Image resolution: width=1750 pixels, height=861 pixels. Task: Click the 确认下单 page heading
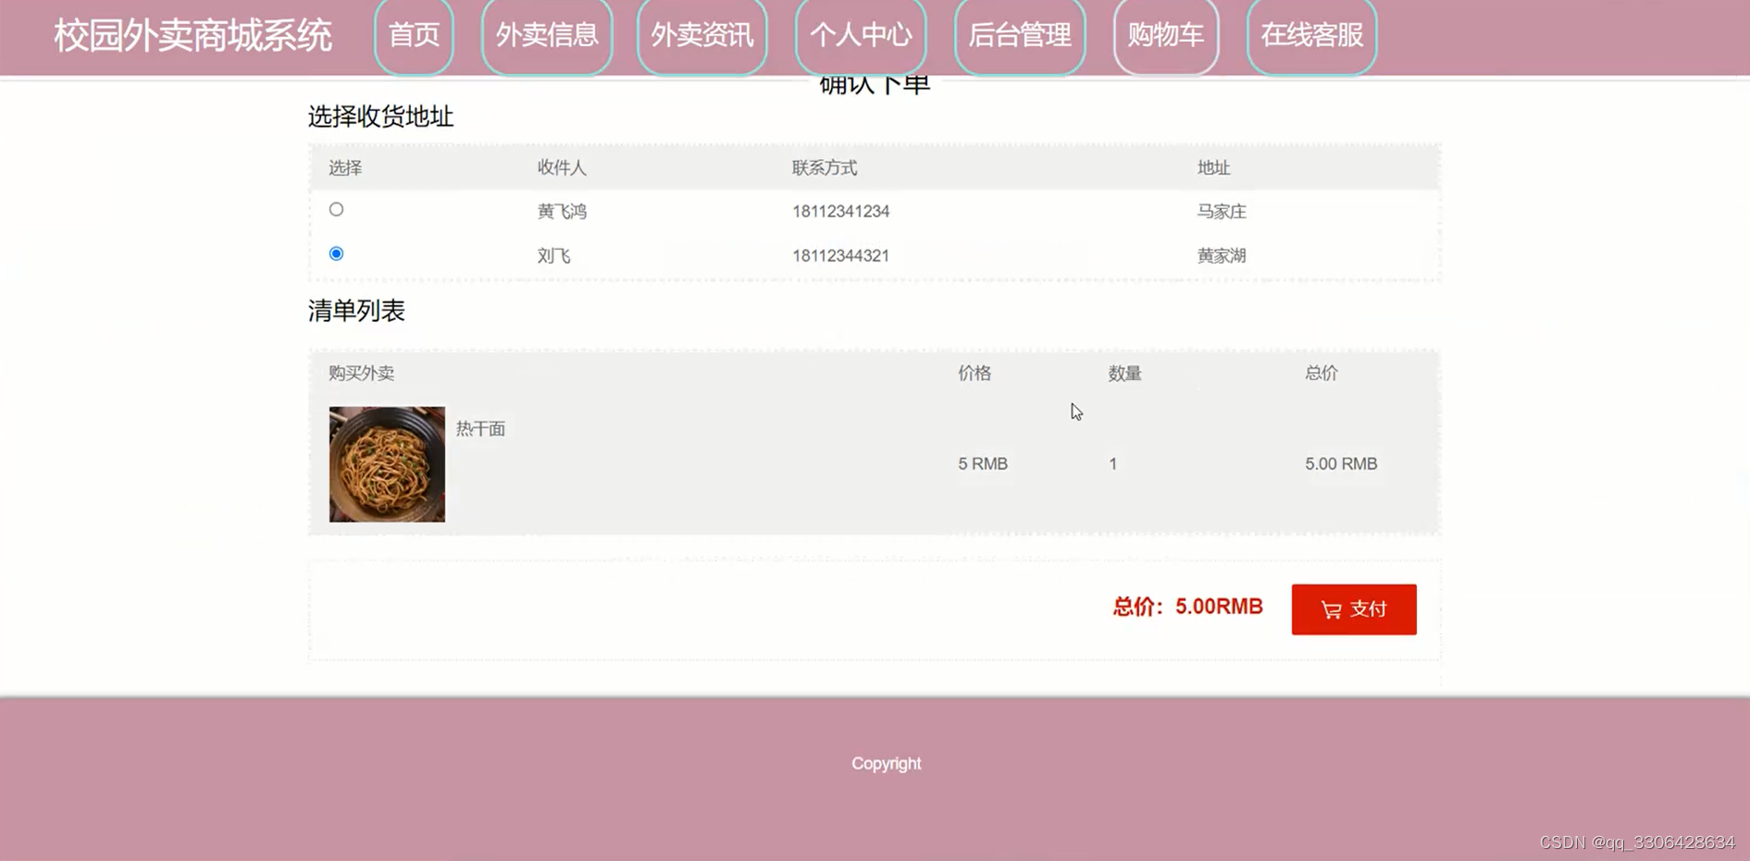pos(875,83)
